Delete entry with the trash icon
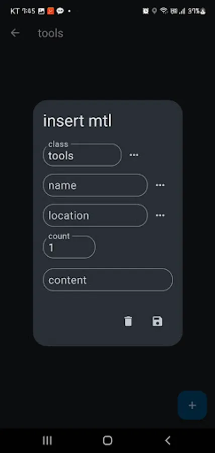 (128, 321)
